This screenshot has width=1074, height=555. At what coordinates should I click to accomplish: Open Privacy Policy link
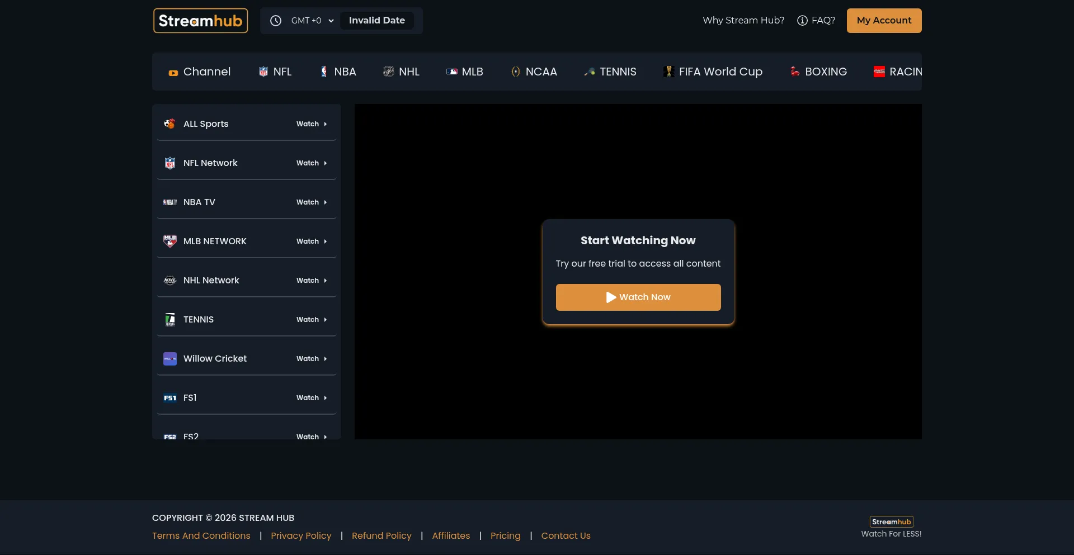tap(301, 535)
